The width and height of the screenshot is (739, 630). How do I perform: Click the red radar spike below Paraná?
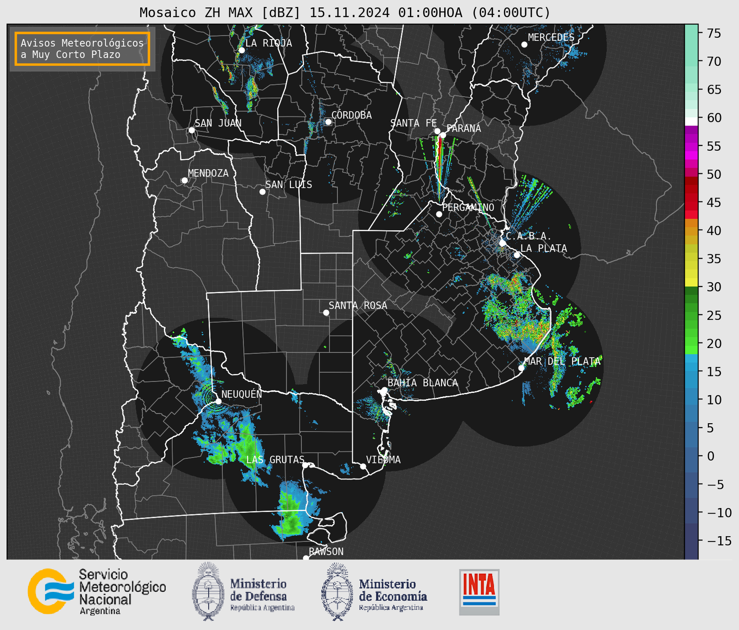pyautogui.click(x=440, y=158)
